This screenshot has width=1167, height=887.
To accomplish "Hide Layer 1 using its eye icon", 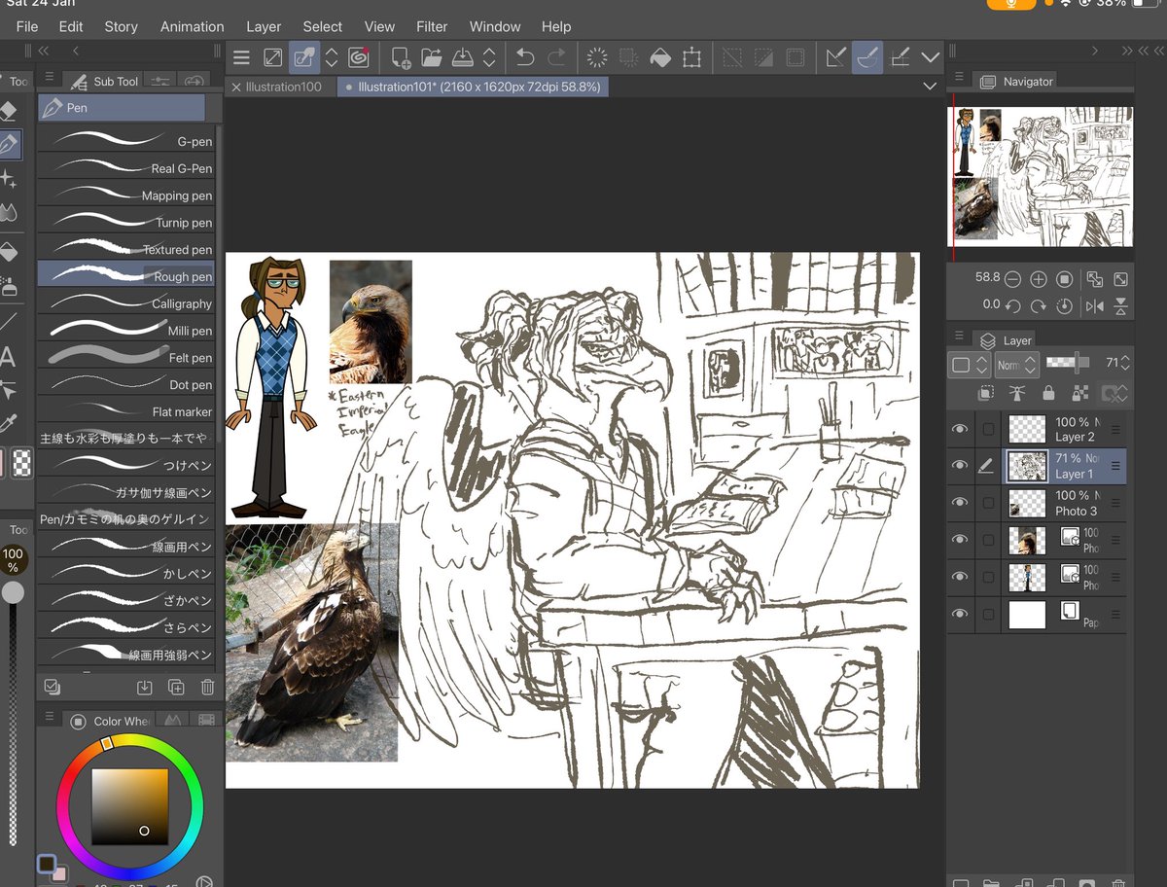I will [x=960, y=466].
